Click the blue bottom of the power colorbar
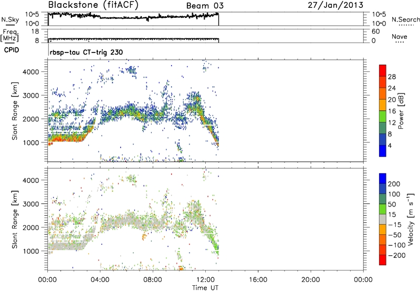Viewport: 420px width, 291px height. click(x=383, y=151)
